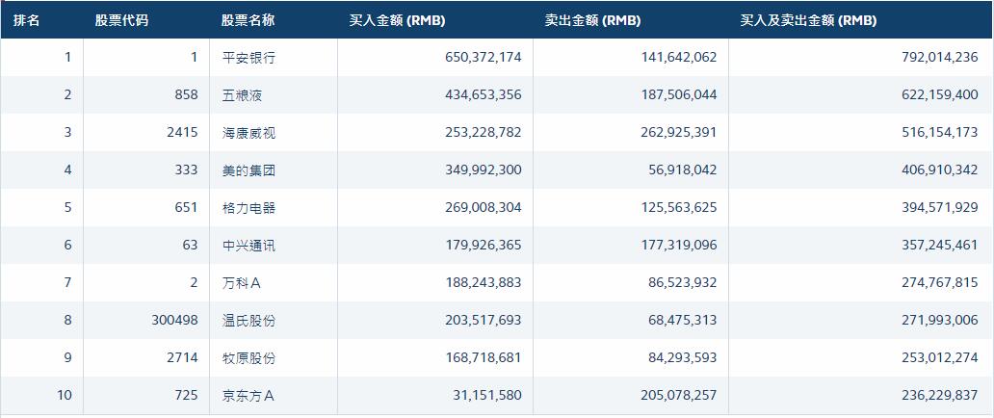
Task: Select the stock name 海康威视
Action: point(249,133)
